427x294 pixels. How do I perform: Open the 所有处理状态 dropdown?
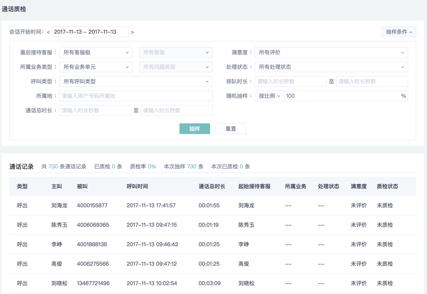tap(331, 67)
